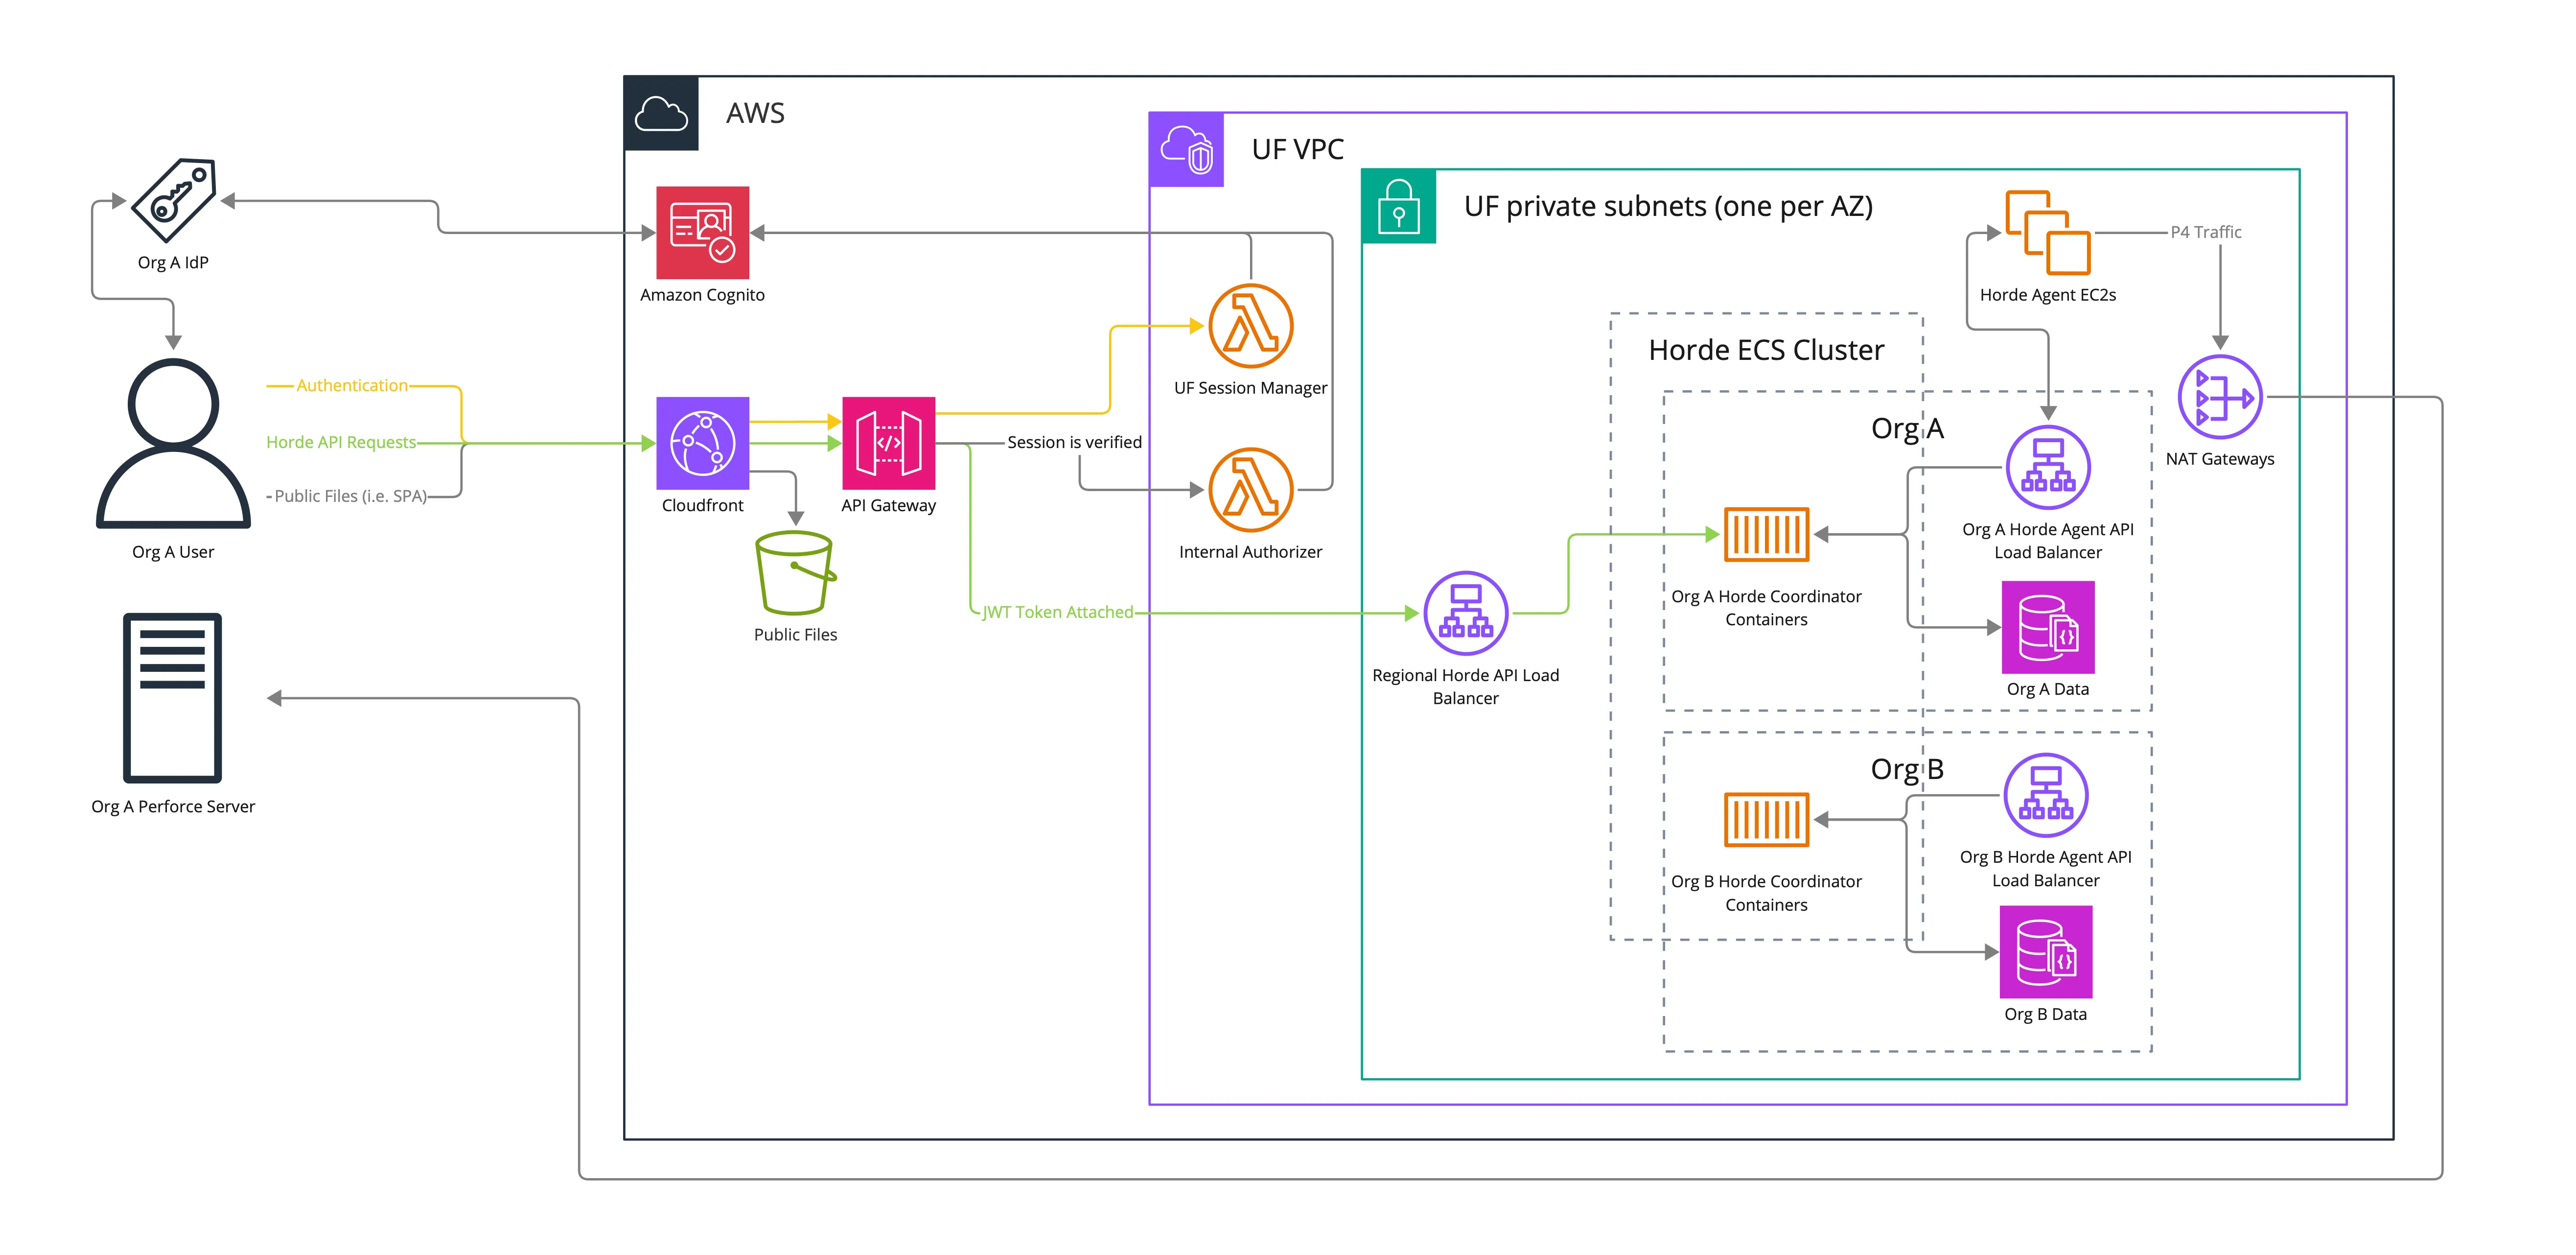The width and height of the screenshot is (2576, 1255).
Task: Select the NAT Gateways icon
Action: (x=2220, y=397)
